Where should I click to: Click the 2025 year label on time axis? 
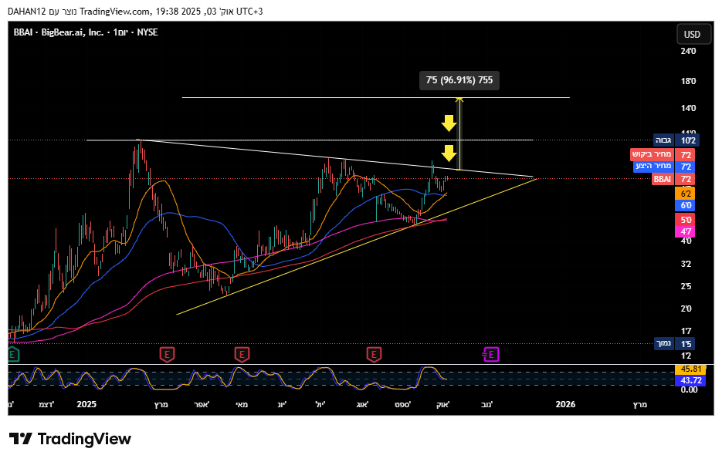86,404
